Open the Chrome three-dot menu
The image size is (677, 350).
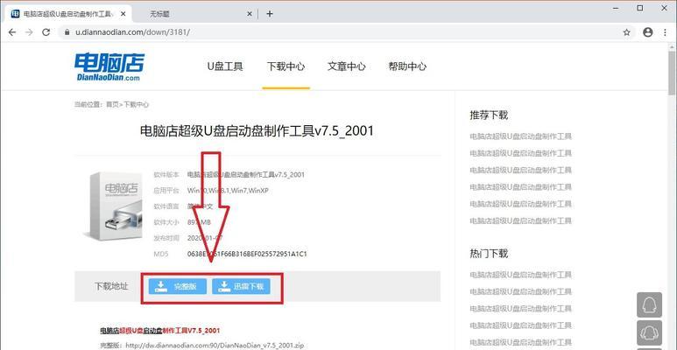(666, 32)
